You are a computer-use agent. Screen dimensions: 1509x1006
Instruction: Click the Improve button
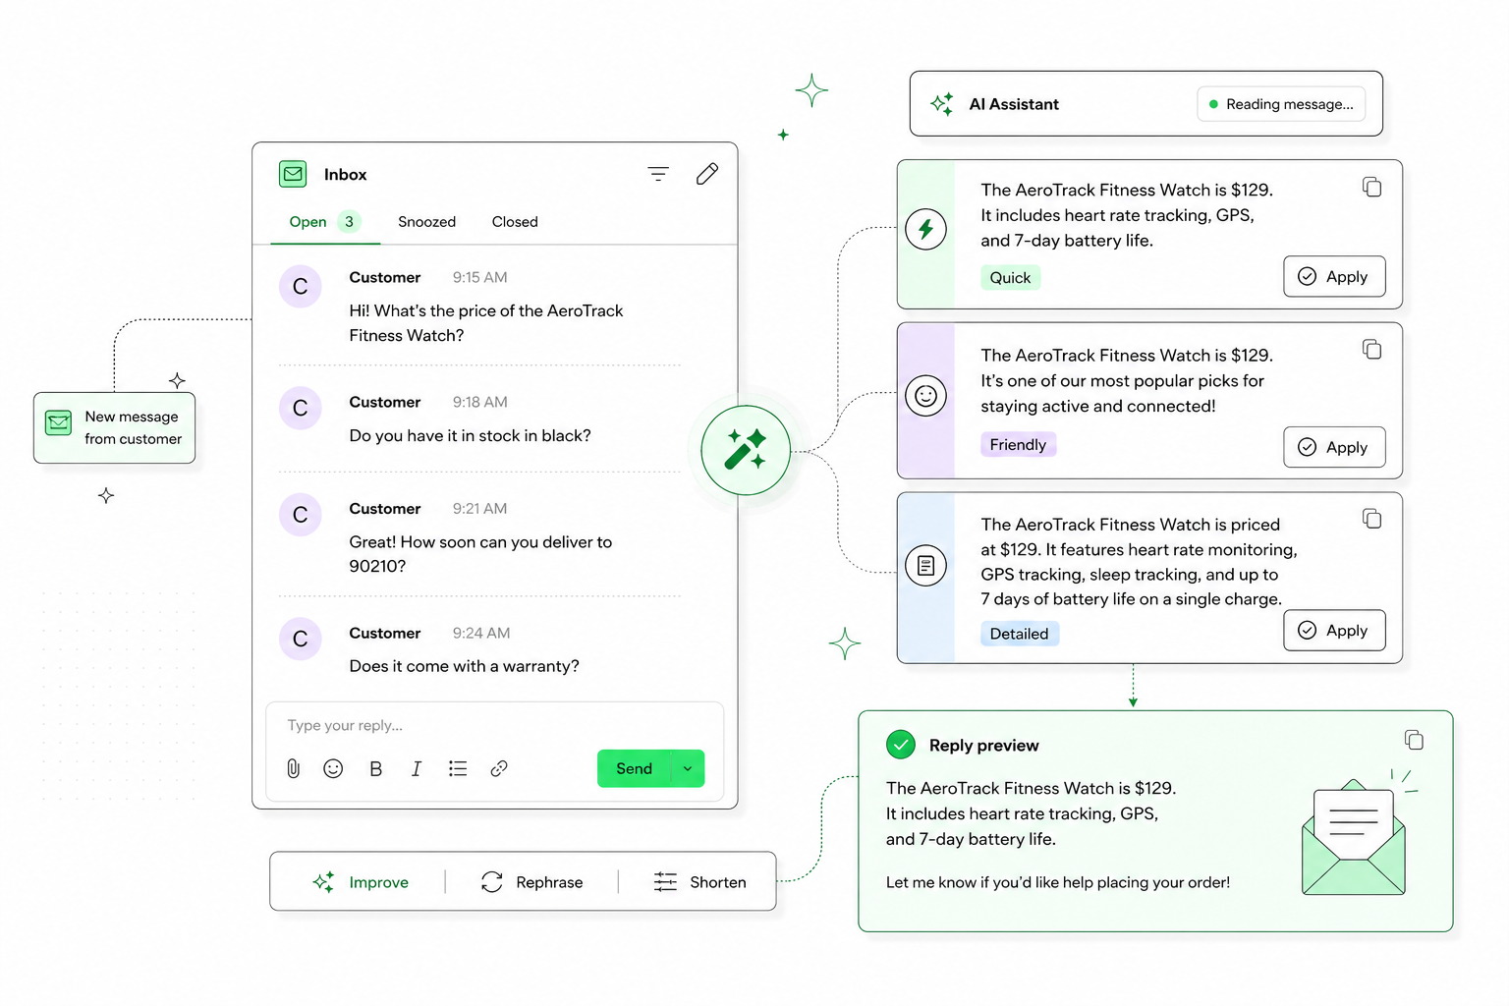click(361, 882)
